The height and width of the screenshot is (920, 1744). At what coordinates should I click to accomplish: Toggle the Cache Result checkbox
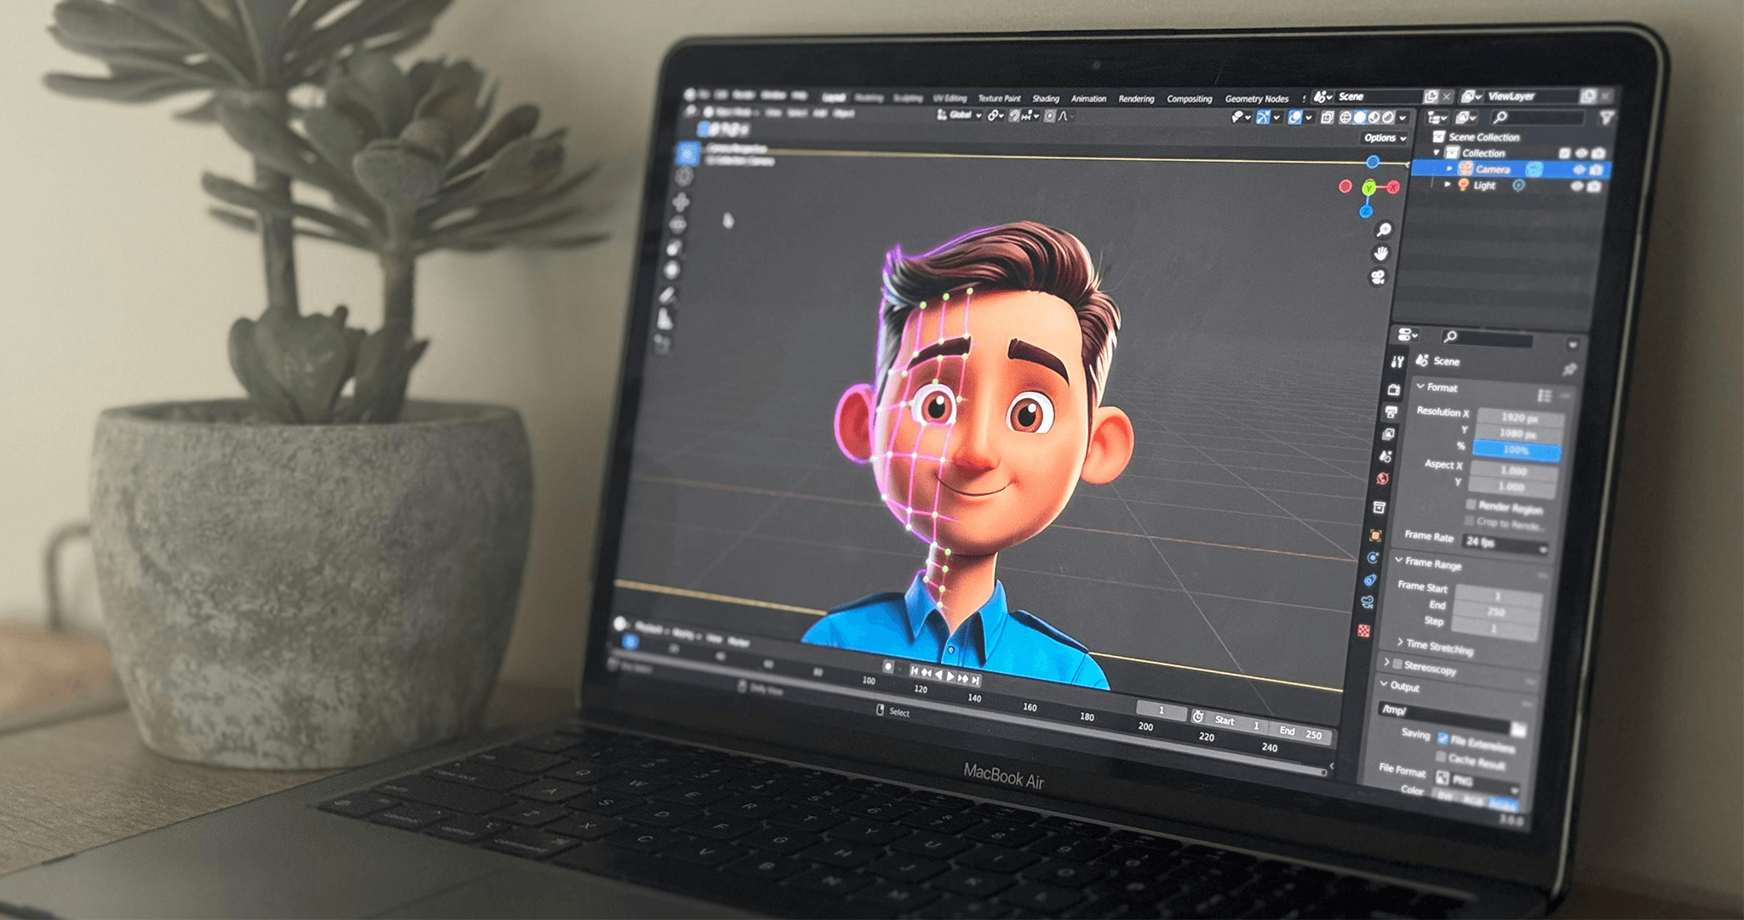(1440, 756)
